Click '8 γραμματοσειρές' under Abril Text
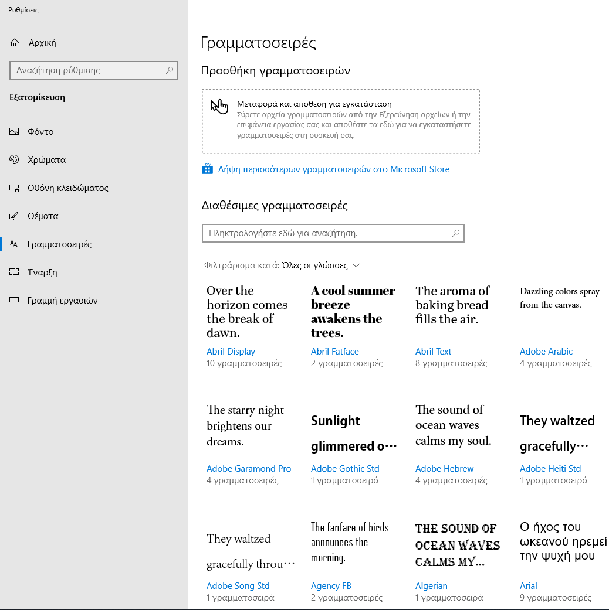This screenshot has width=609, height=610. 451,363
